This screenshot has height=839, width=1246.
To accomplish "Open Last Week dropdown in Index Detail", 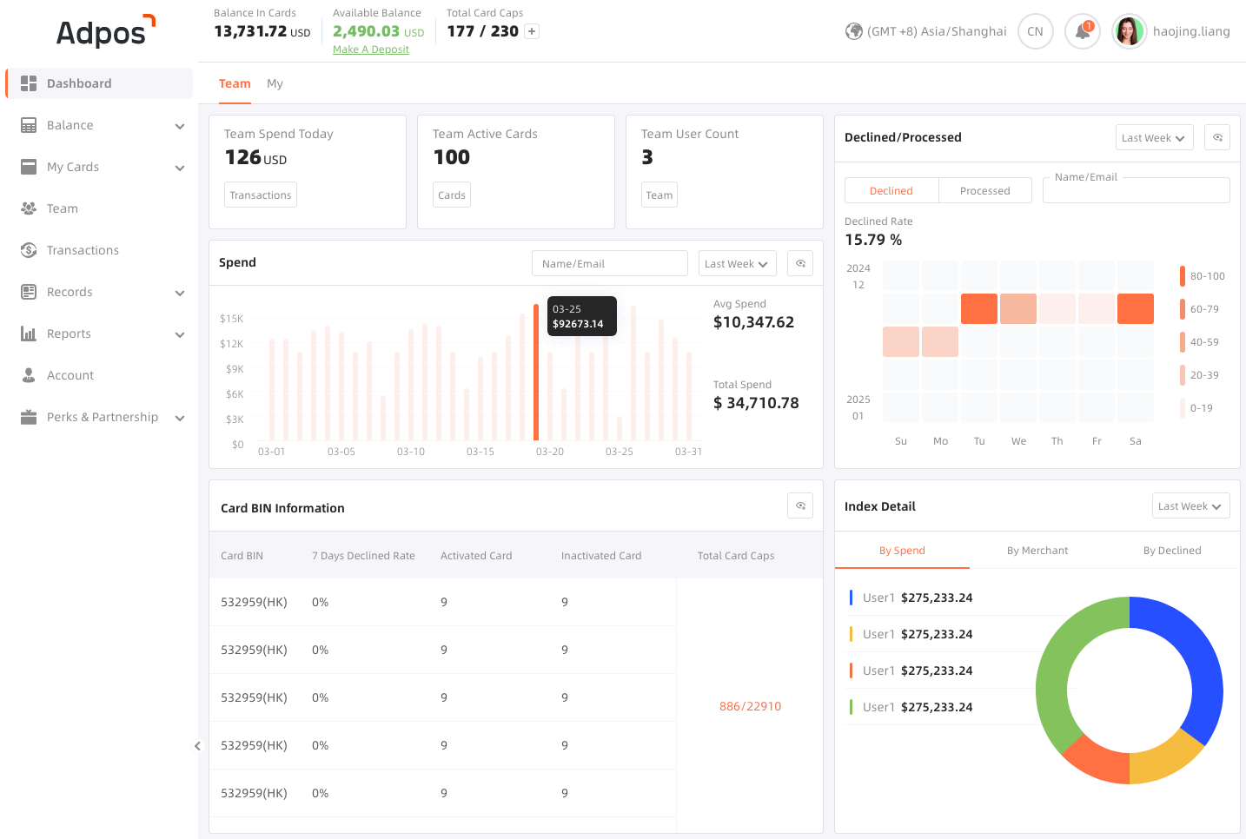I will tap(1190, 506).
